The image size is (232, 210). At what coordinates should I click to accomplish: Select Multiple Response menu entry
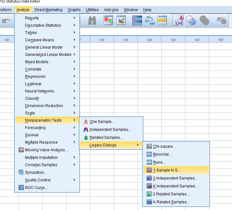pyautogui.click(x=47, y=142)
